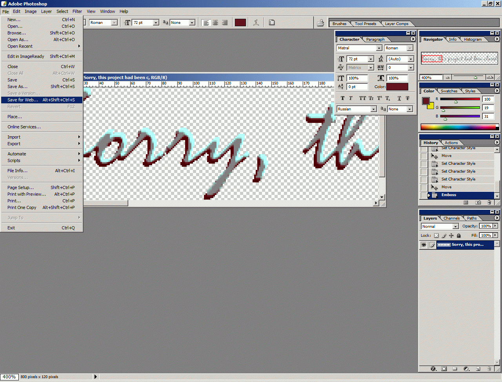Set history brush source beside last Move state

pos(424,187)
